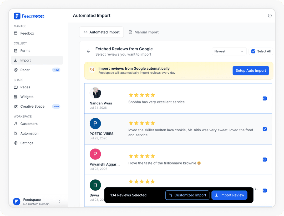This screenshot has height=216, width=284.
Task: Open the Newest sort dropdown
Action: point(229,51)
